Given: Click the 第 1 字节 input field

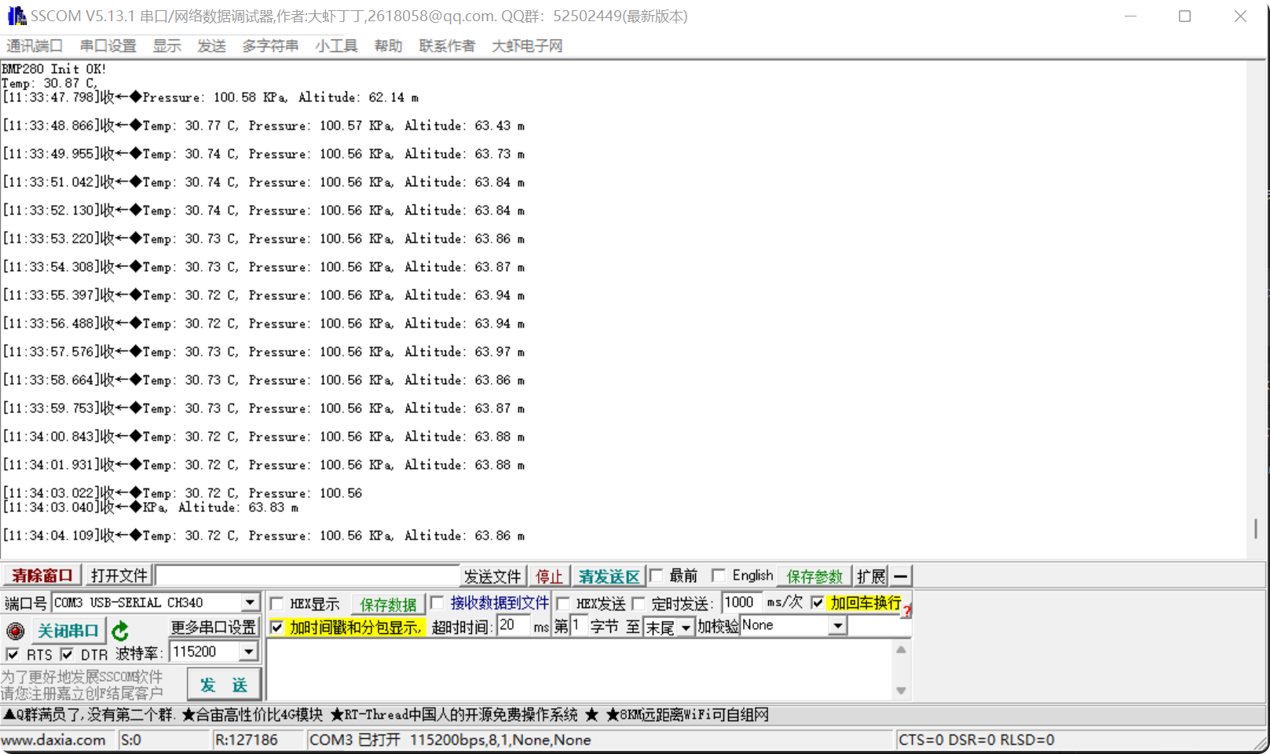Looking at the screenshot, I should coord(579,626).
